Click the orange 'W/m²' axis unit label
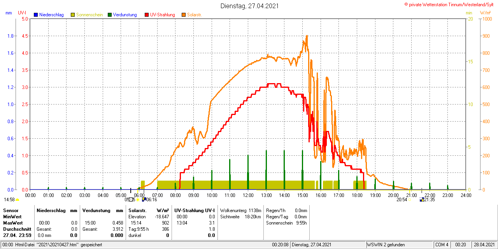The image size is (498, 249). (485, 13)
